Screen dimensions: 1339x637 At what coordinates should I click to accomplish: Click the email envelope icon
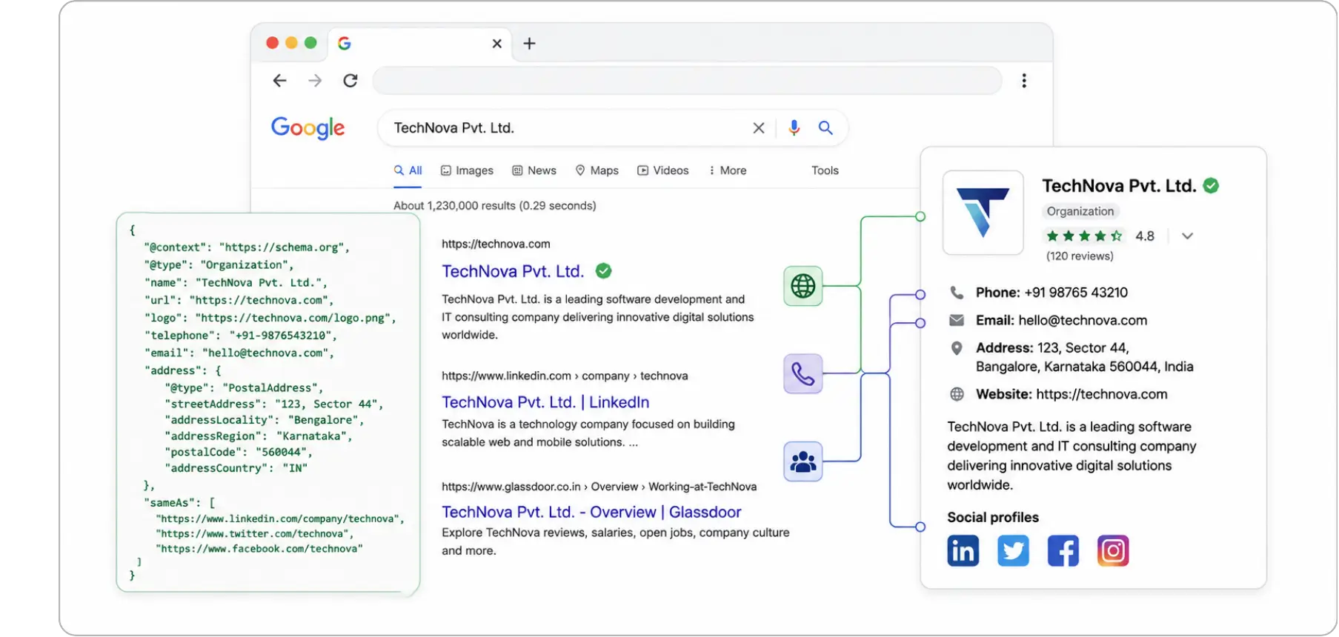pos(957,321)
